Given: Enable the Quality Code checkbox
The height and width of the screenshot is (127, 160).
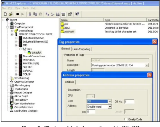Looking at the screenshot, I should coord(125,119).
